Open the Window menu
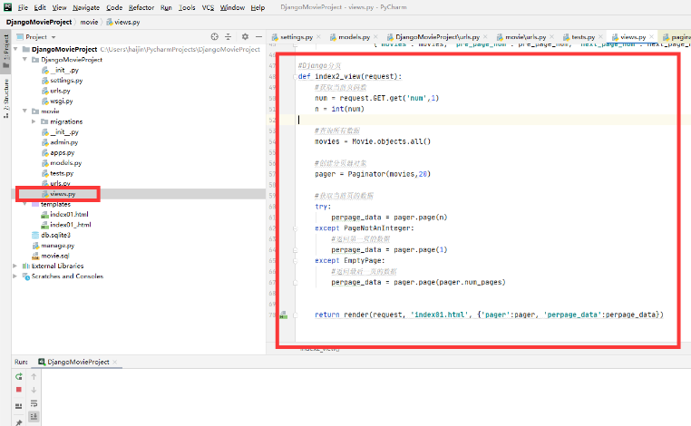Viewport: 691px width, 426px height. point(232,7)
